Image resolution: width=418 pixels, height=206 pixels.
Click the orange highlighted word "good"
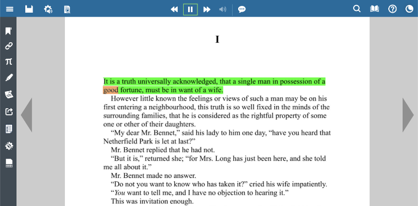[x=111, y=90]
